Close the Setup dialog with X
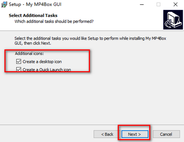The height and width of the screenshot is (142, 184). pyautogui.click(x=175, y=5)
